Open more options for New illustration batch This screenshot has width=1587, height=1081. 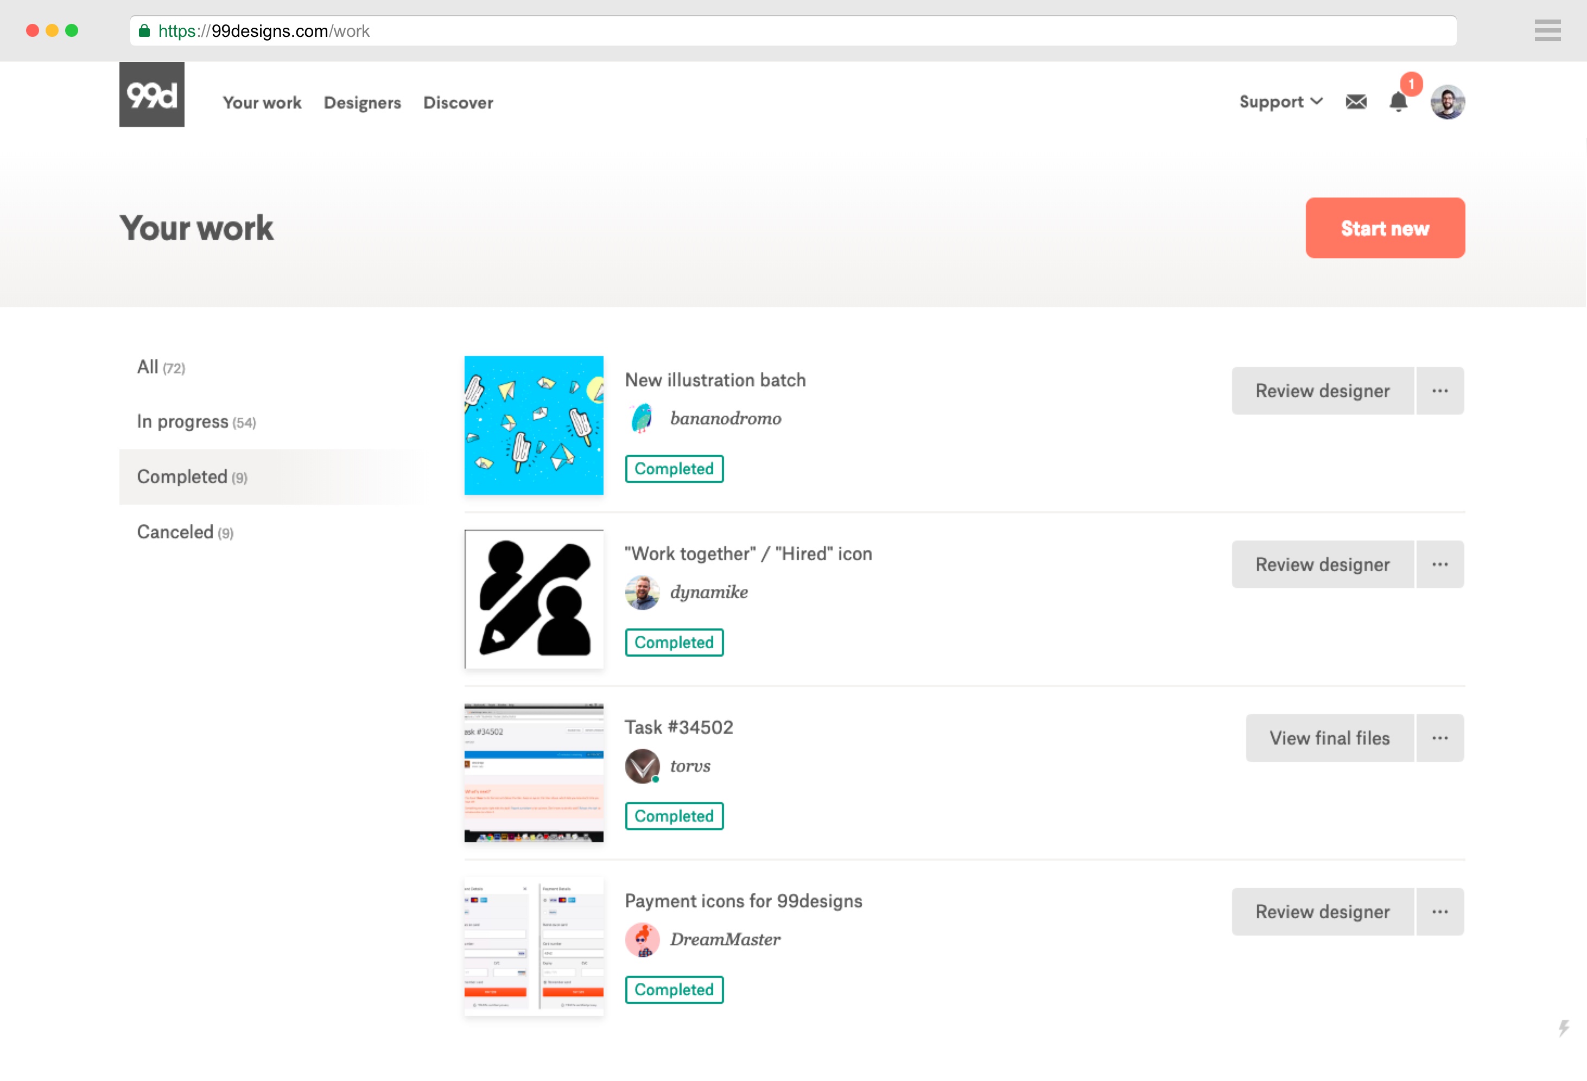tap(1440, 391)
